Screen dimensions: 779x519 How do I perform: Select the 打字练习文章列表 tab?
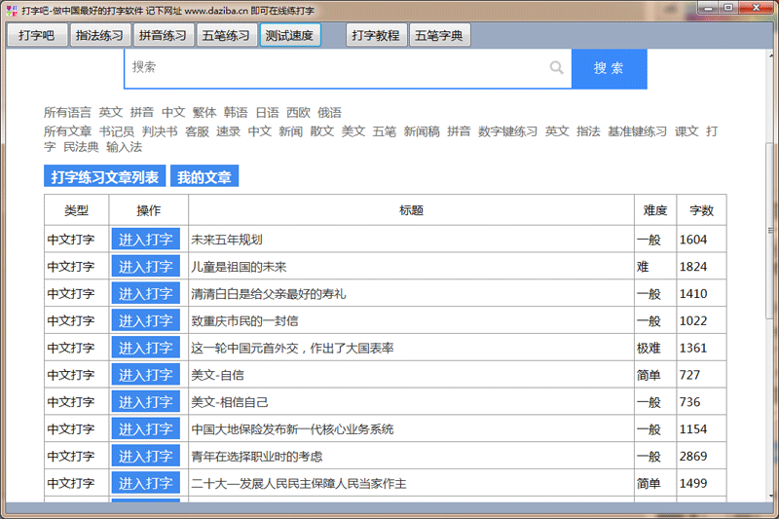tap(104, 177)
